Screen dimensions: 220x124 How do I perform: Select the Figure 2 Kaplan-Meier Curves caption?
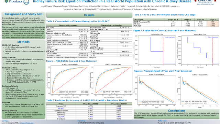[165, 31]
